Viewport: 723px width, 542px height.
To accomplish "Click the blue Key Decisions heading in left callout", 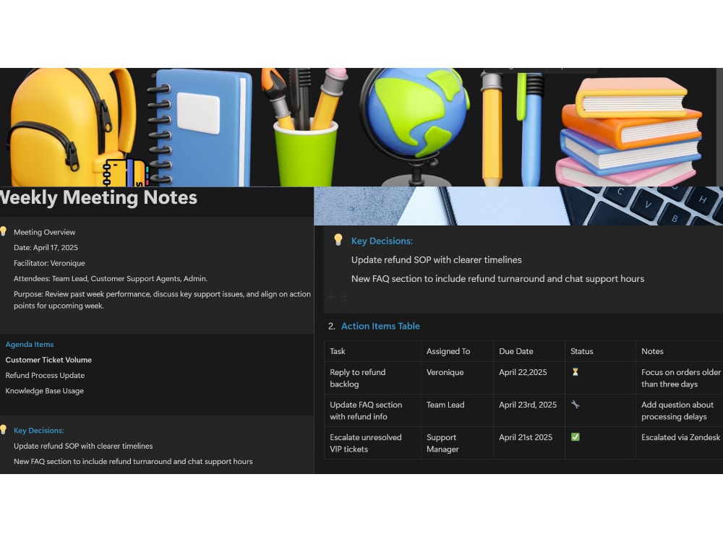I will pos(39,431).
